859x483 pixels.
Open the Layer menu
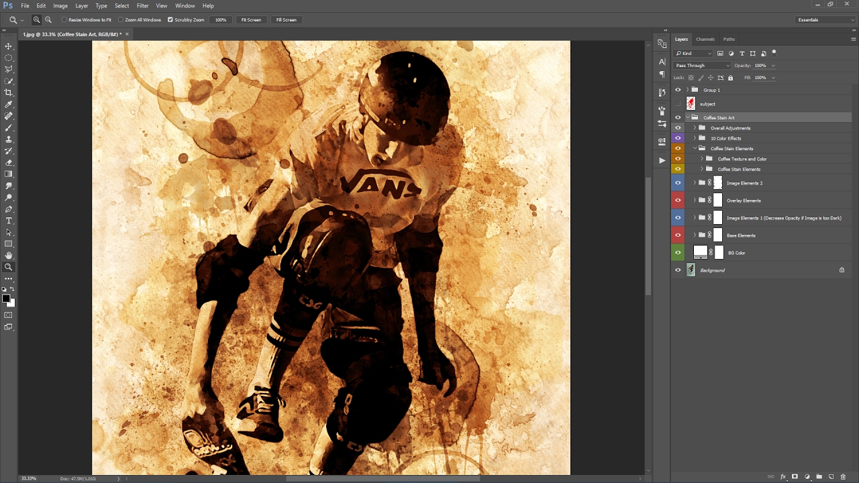point(81,6)
